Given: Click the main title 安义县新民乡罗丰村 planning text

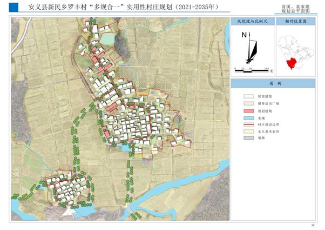Looking at the screenshot, I should coord(123,7).
